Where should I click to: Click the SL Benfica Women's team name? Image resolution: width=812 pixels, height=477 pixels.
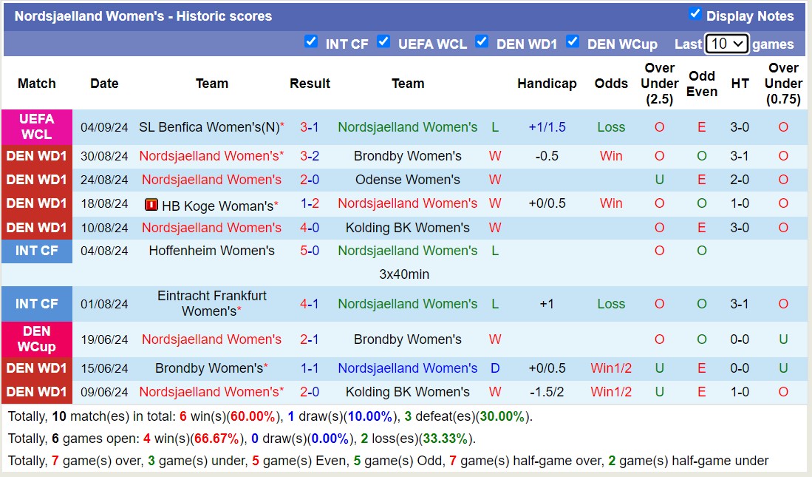click(x=209, y=126)
